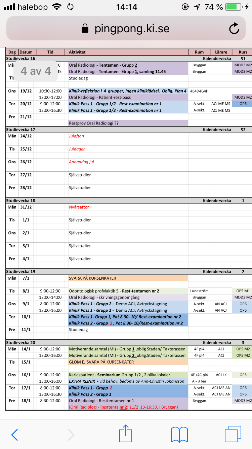Tap the 'Självstudier' entry on 27/12
252x449 pixels.
pyautogui.click(x=80, y=175)
